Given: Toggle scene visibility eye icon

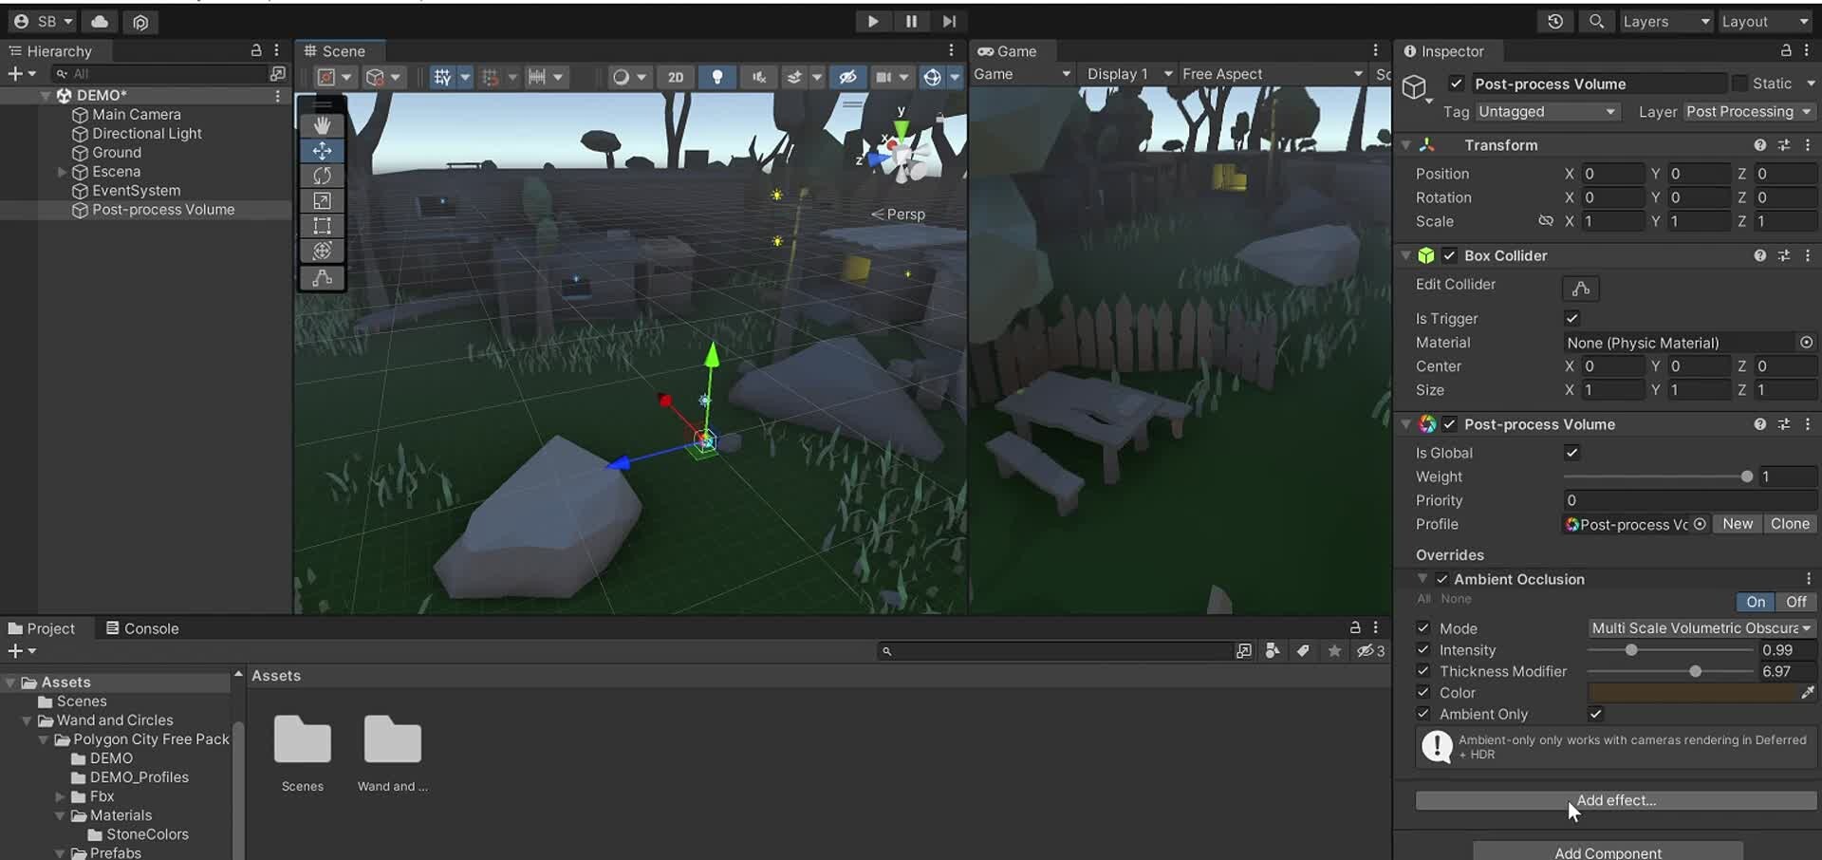Looking at the screenshot, I should point(848,77).
